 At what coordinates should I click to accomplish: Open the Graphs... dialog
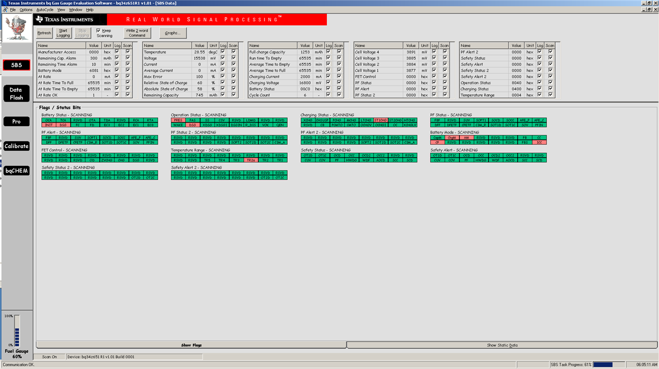(173, 33)
